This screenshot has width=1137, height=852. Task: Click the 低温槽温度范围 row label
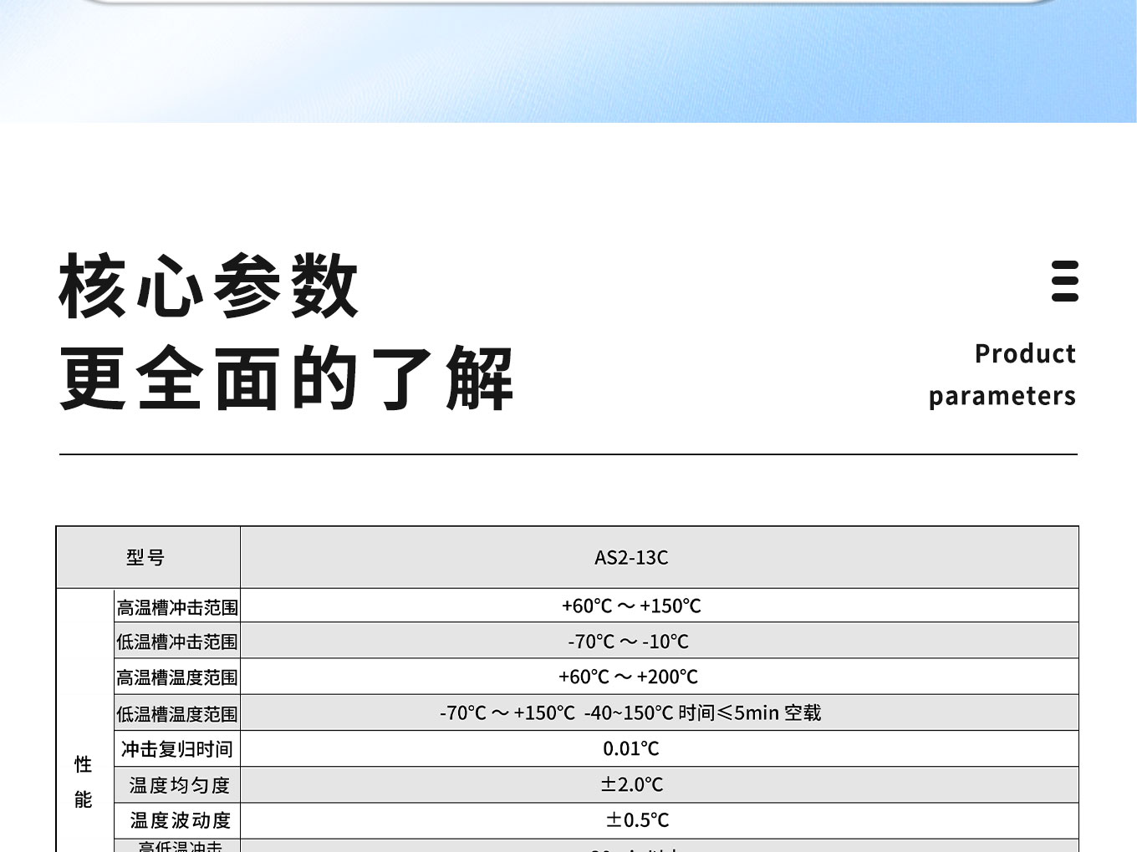click(x=177, y=714)
